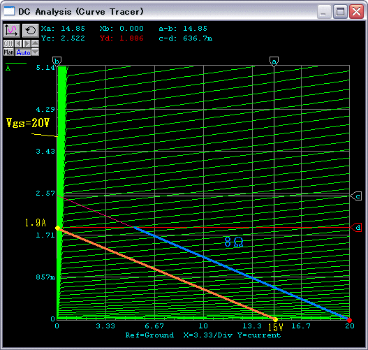
Task: Click the red Yd: 1.886 readout
Action: coord(122,38)
